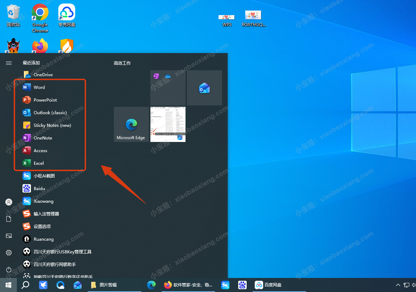This screenshot has width=416, height=292.
Task: Open the Documents shortcut in Start sidebar
Action: [9, 219]
